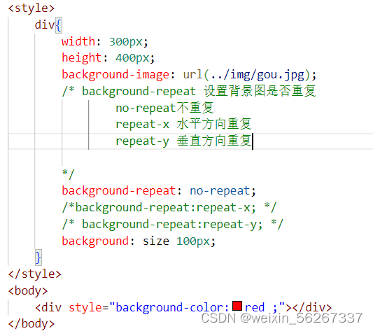Click the closing comment marker '*/'
Image resolution: width=373 pixels, height=331 pixels.
coord(69,174)
